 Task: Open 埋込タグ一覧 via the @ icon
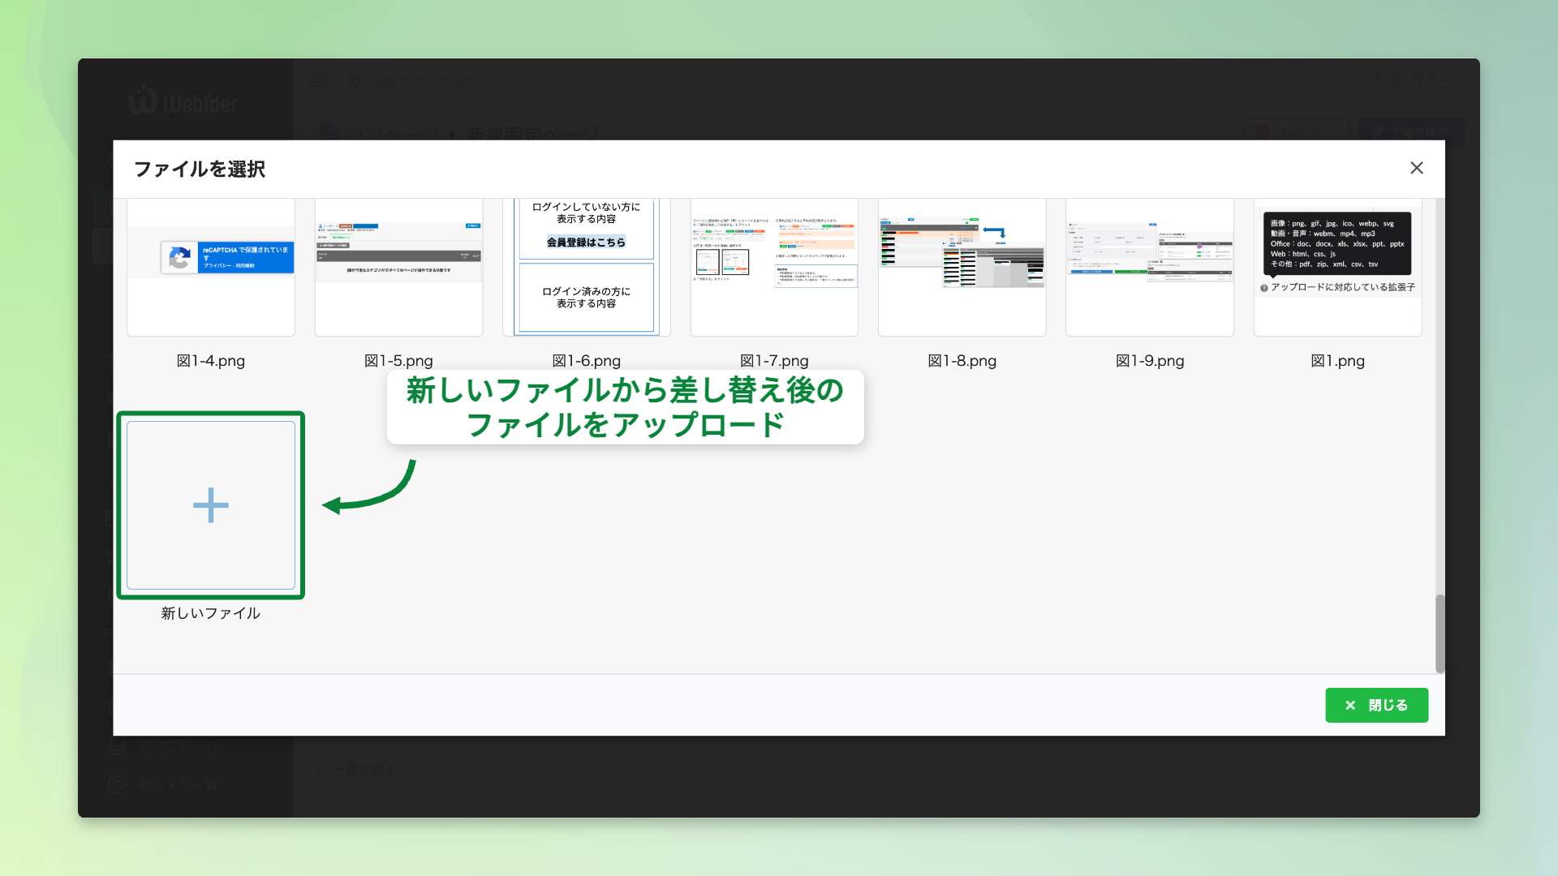pyautogui.click(x=117, y=784)
